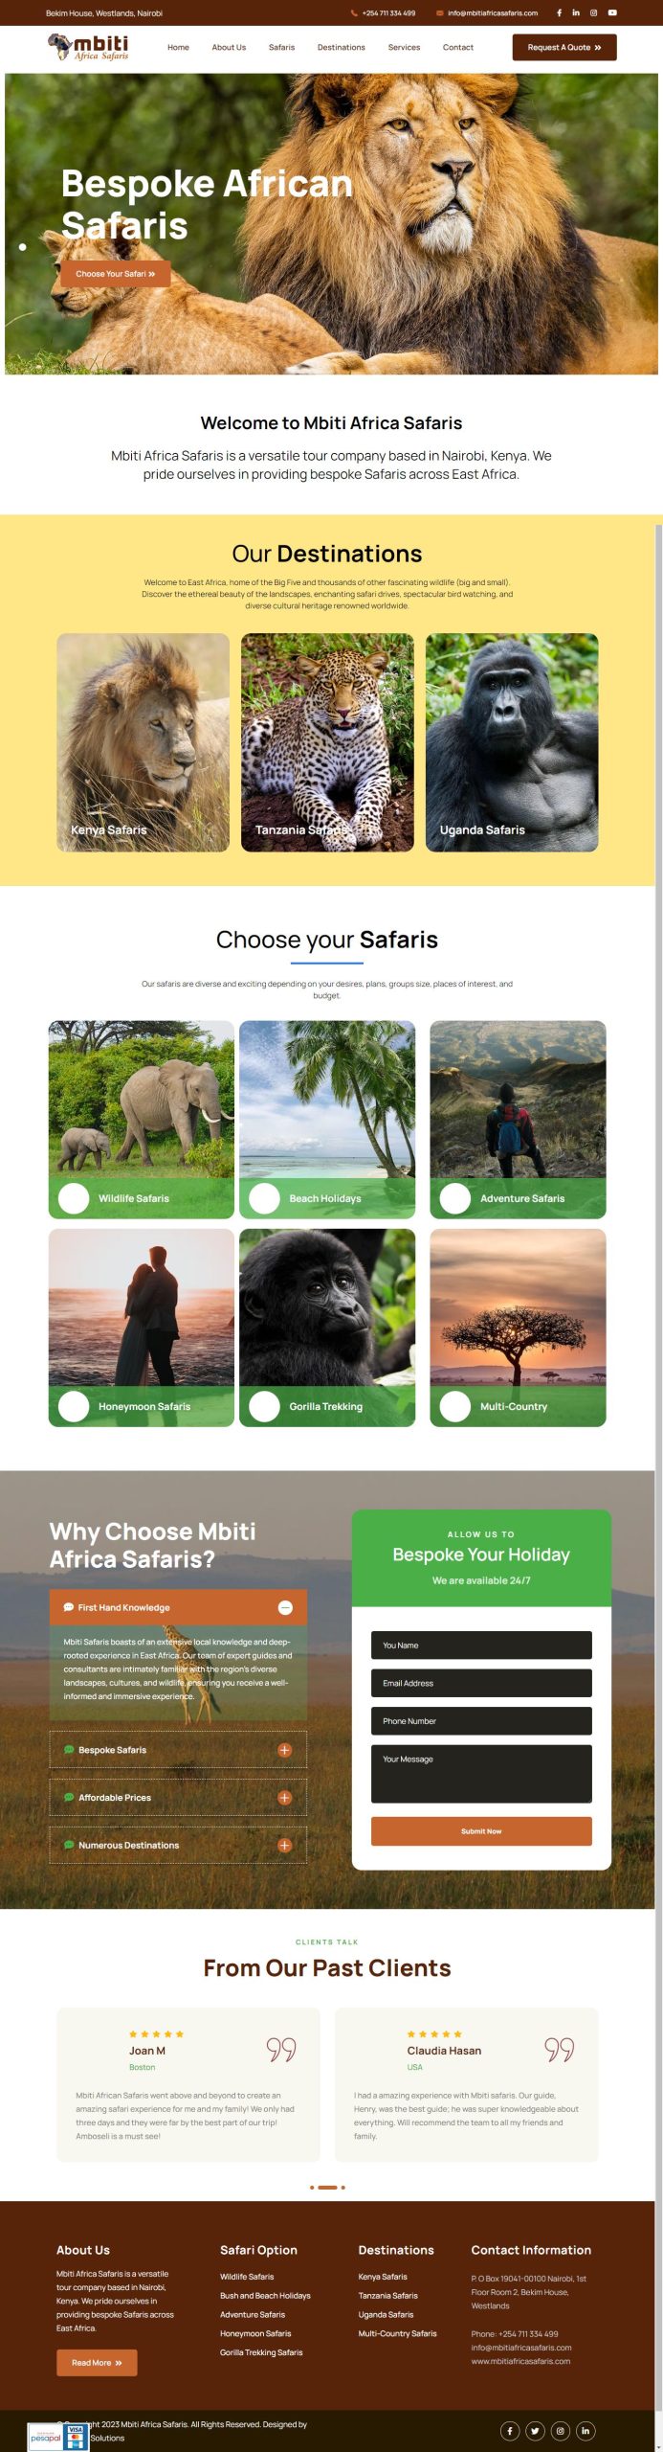This screenshot has height=2452, width=663.
Task: Open Instagram icon in top bar
Action: click(593, 13)
